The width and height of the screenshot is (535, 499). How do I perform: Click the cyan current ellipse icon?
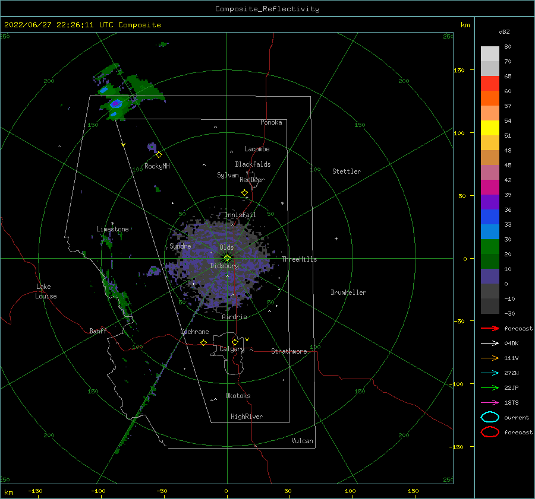pos(490,417)
